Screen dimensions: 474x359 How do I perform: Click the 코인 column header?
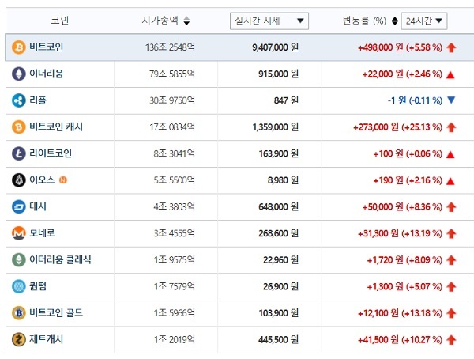point(59,21)
